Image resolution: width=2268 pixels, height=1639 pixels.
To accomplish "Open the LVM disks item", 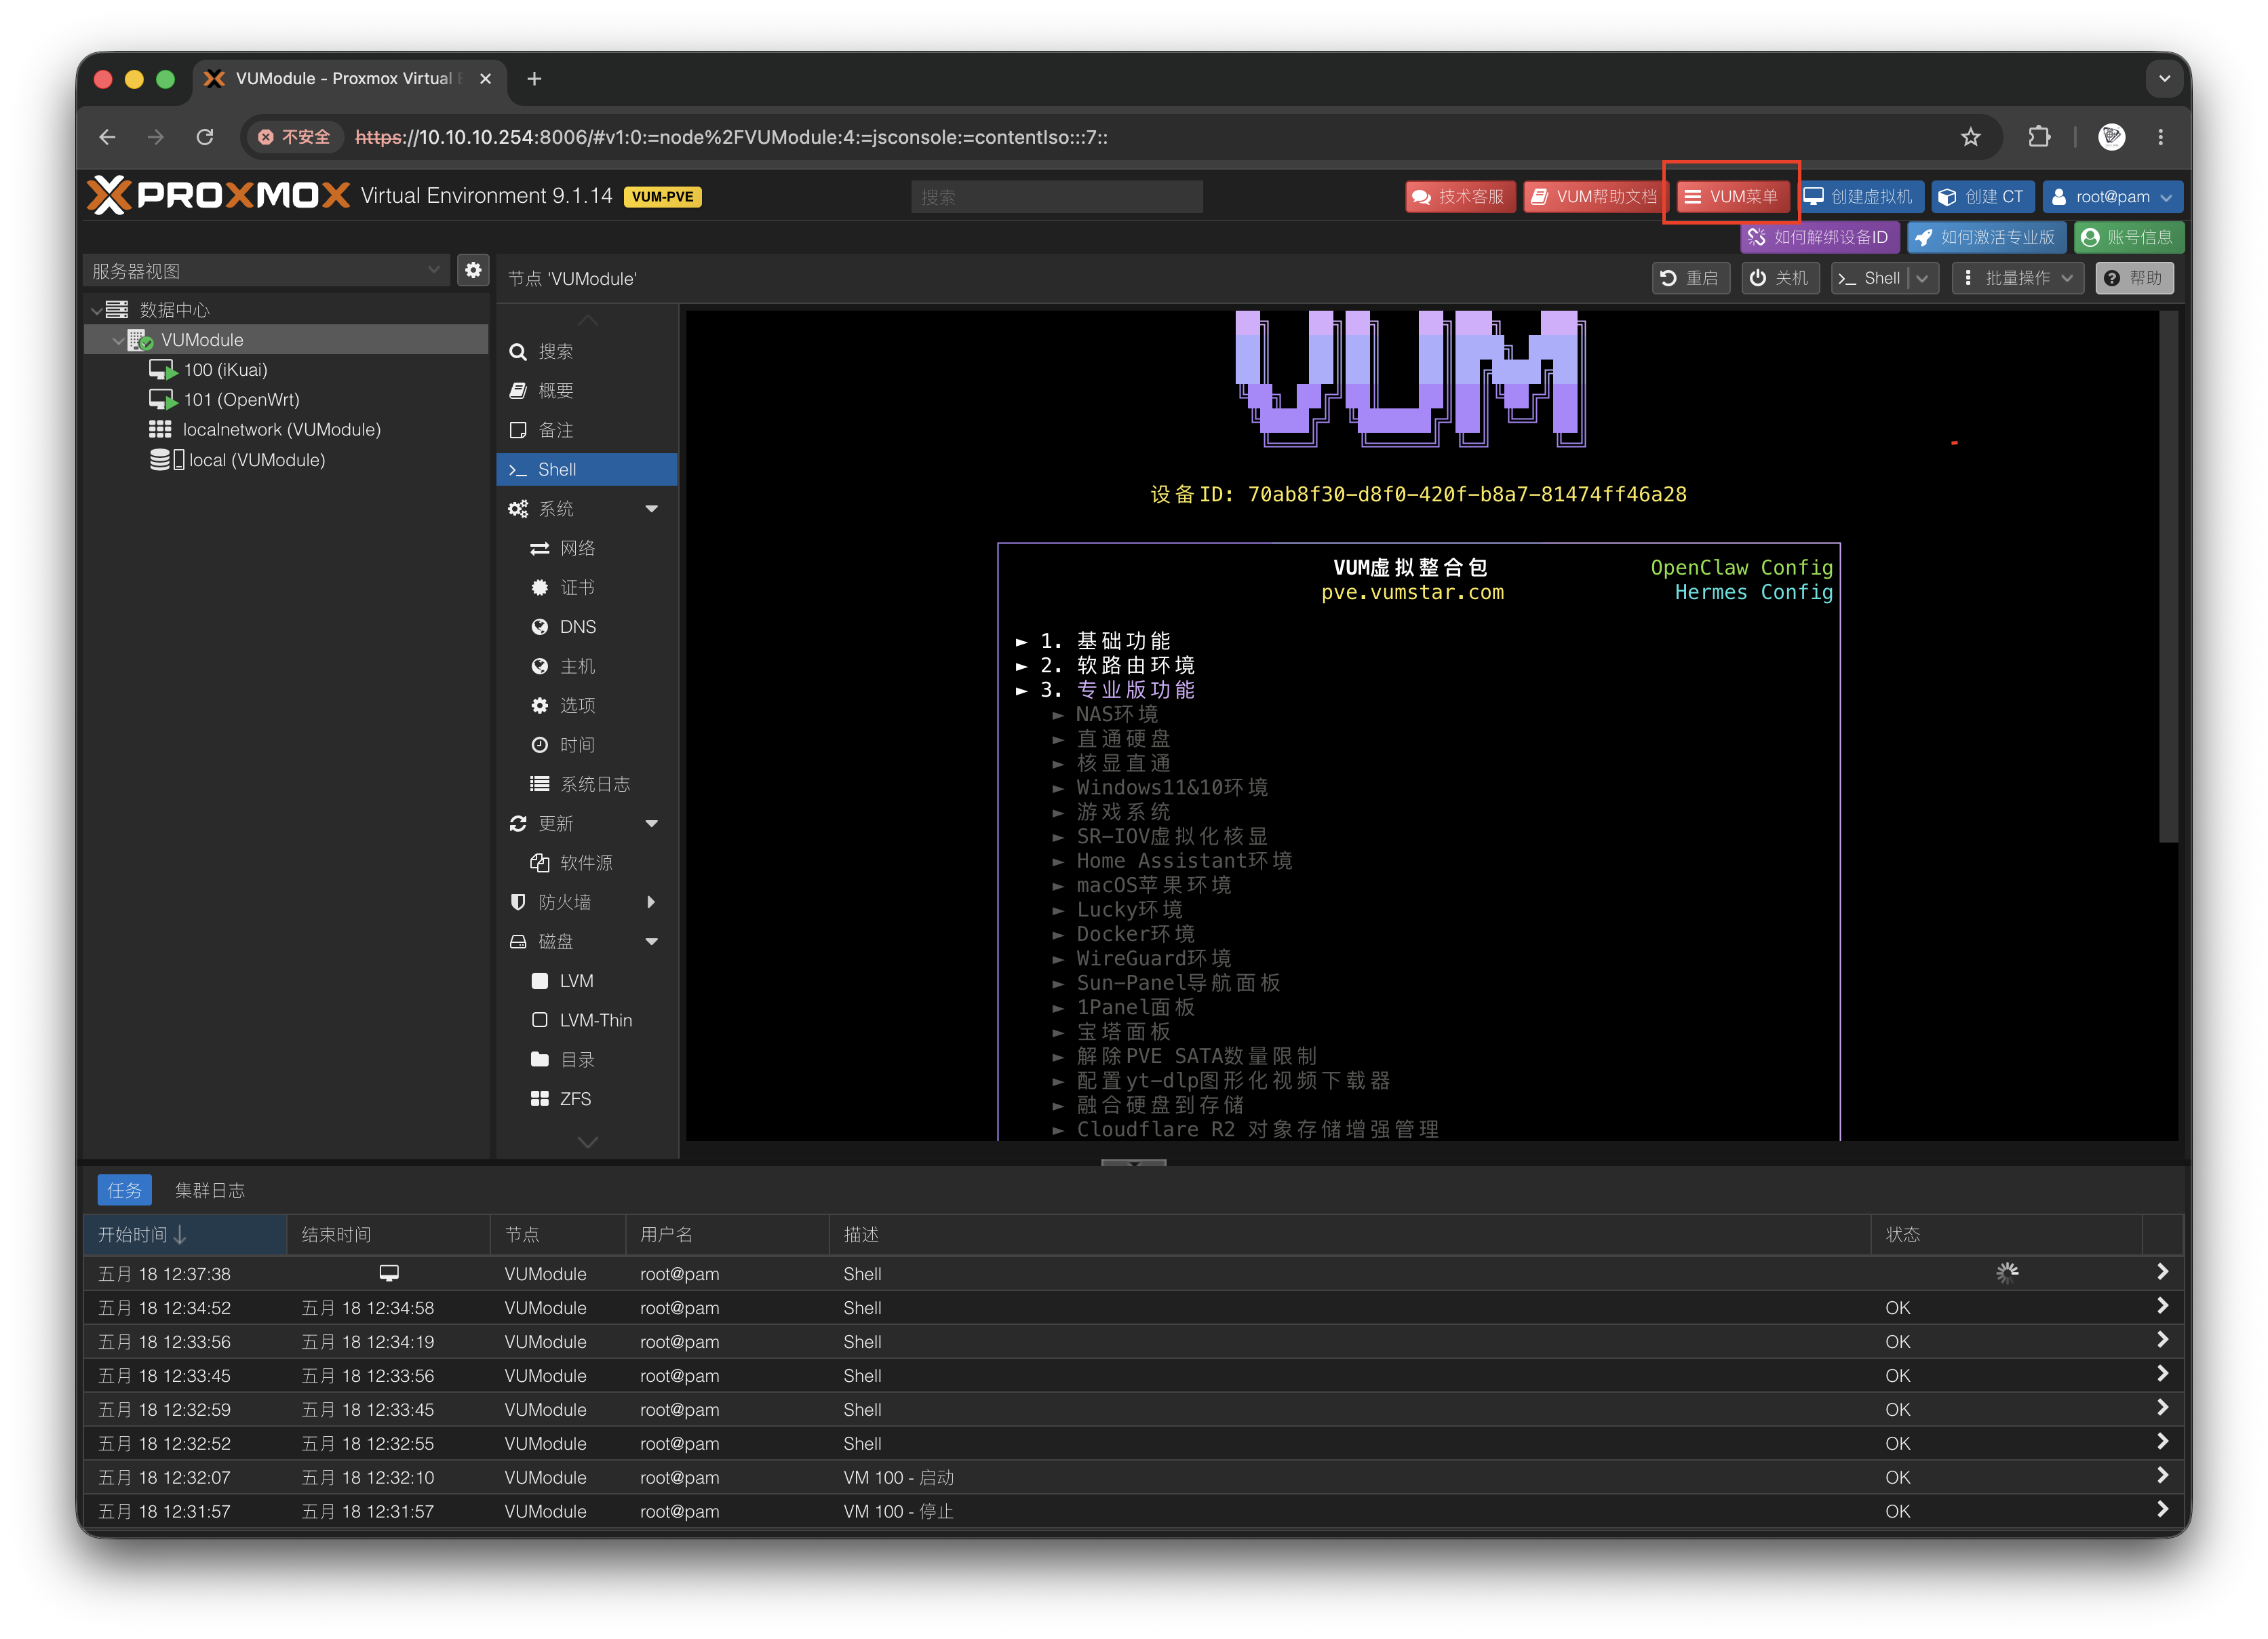I will [x=586, y=981].
